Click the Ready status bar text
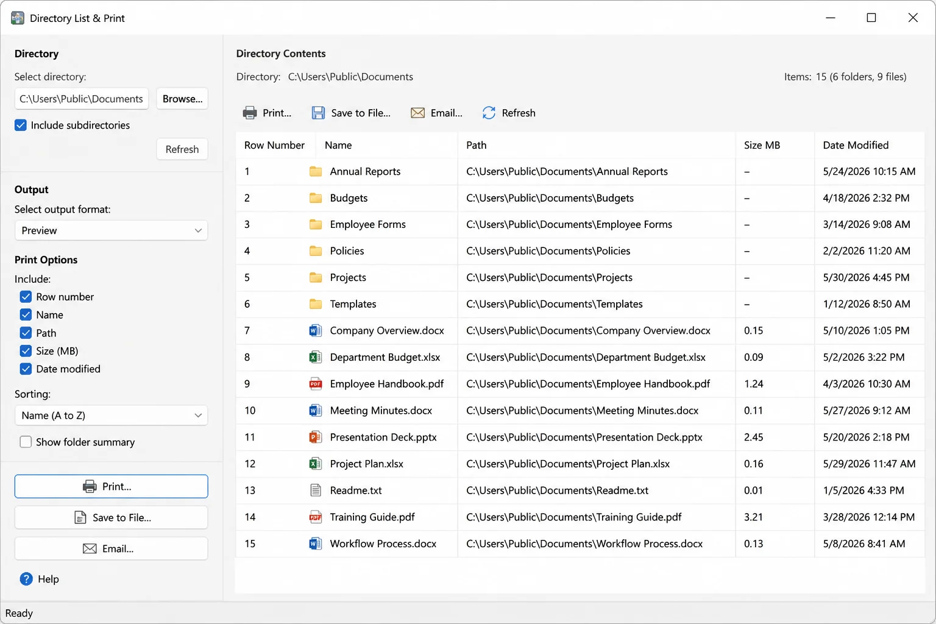This screenshot has height=624, width=936. [19, 613]
